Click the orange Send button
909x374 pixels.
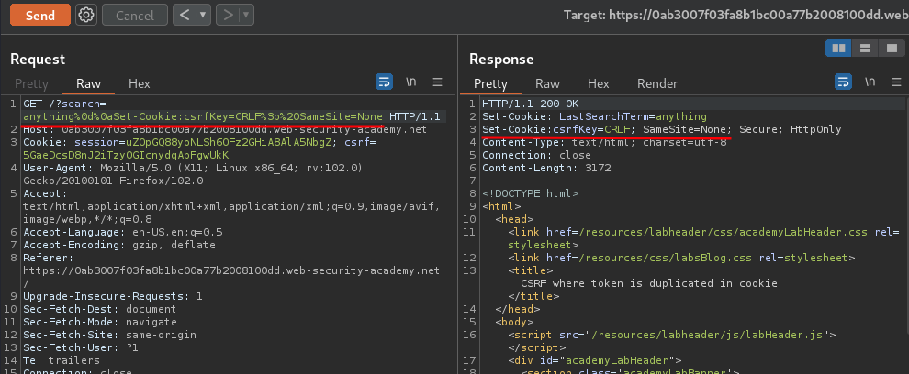[x=40, y=15]
